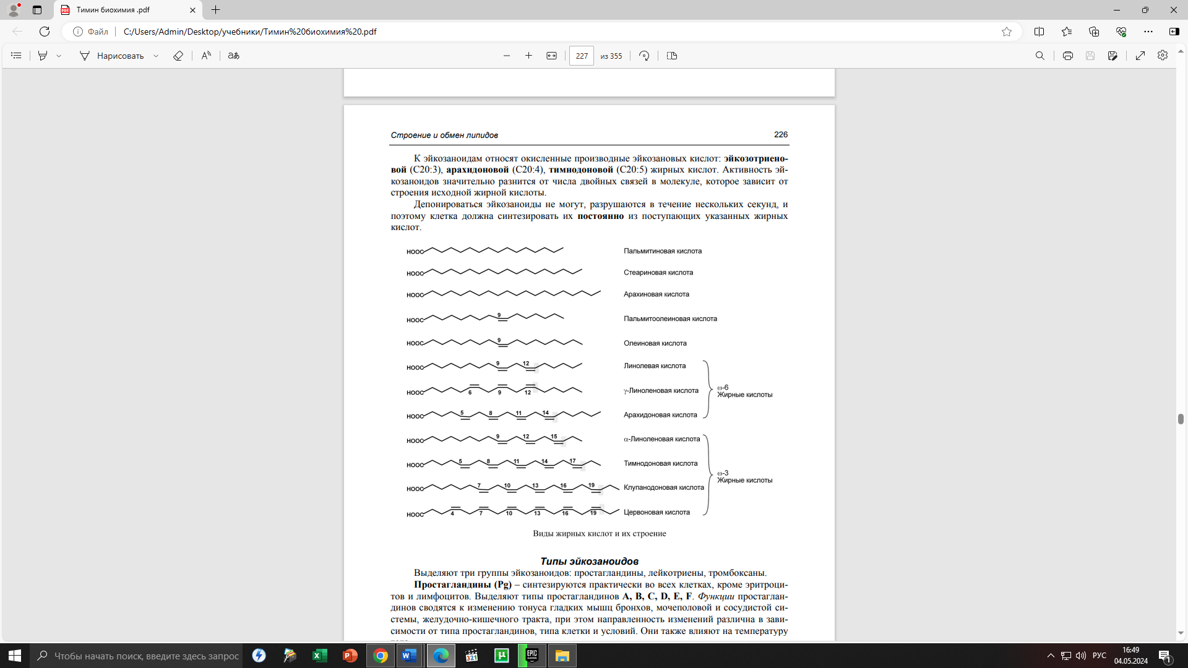Select the Тимин биохимия .pdf tab

tap(128, 10)
